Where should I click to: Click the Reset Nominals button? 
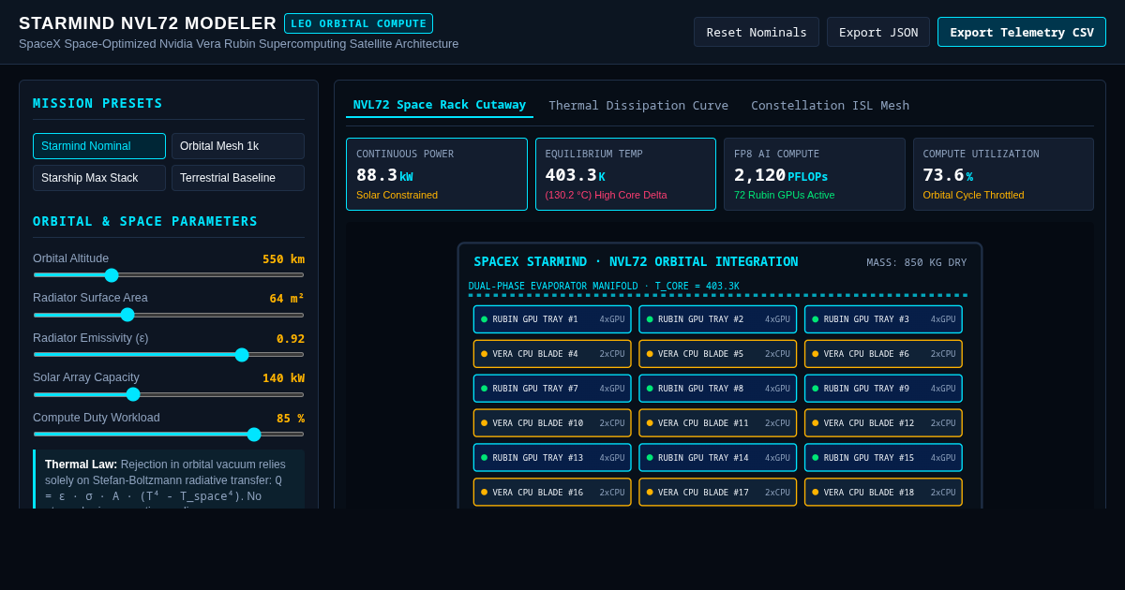coord(757,32)
